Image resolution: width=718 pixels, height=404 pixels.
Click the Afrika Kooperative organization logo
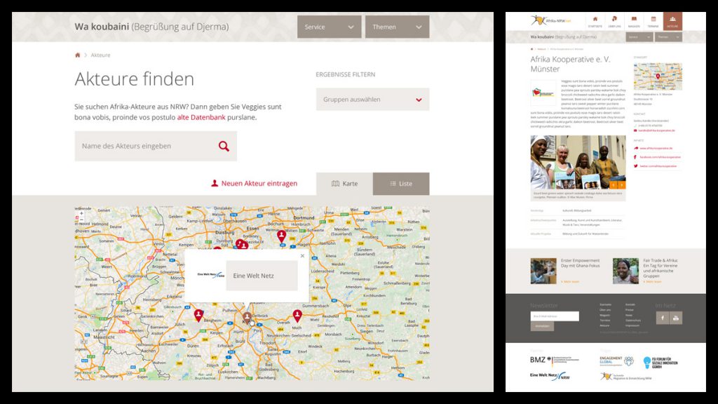[x=543, y=93]
